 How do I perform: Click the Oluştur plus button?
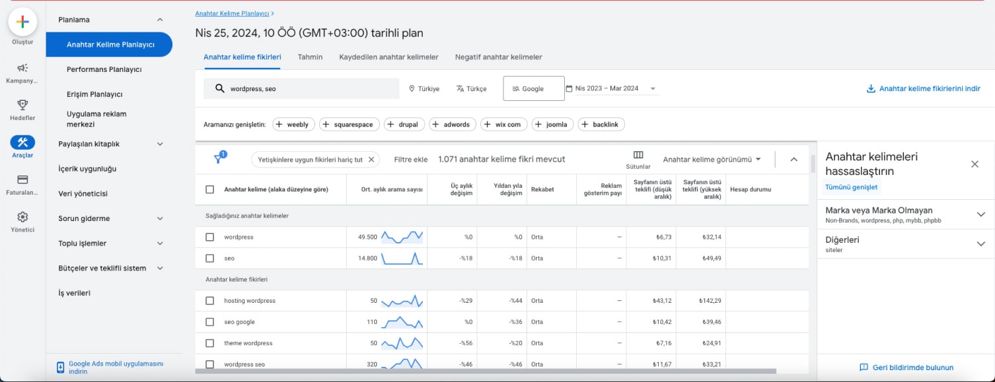coord(22,22)
